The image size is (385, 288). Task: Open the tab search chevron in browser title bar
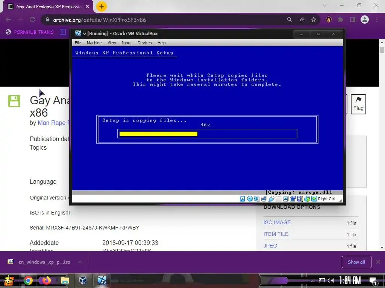coord(324,5)
